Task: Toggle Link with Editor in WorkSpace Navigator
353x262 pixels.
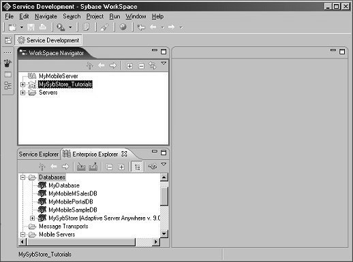Action: [153, 66]
